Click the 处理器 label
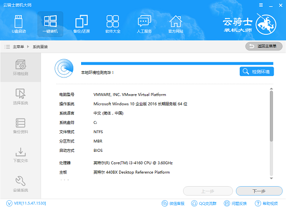The image size is (286, 208). (65, 163)
